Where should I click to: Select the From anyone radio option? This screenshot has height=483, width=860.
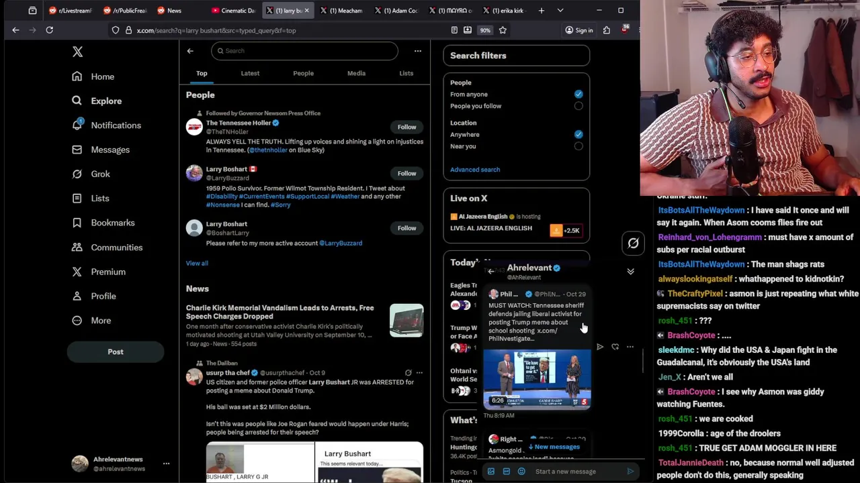point(578,95)
